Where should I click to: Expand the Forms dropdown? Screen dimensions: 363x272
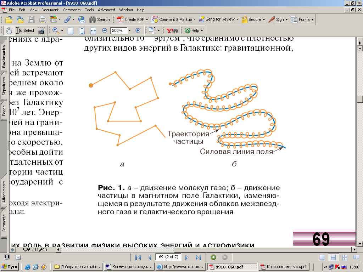(x=312, y=20)
